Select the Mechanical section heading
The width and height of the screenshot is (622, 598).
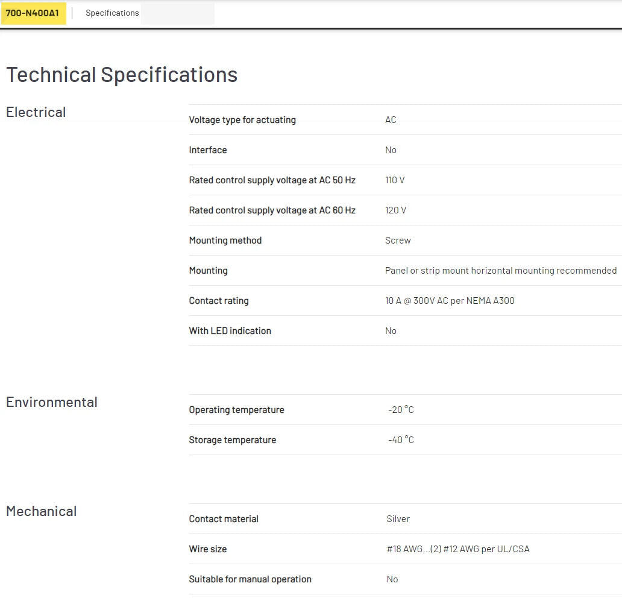[42, 511]
